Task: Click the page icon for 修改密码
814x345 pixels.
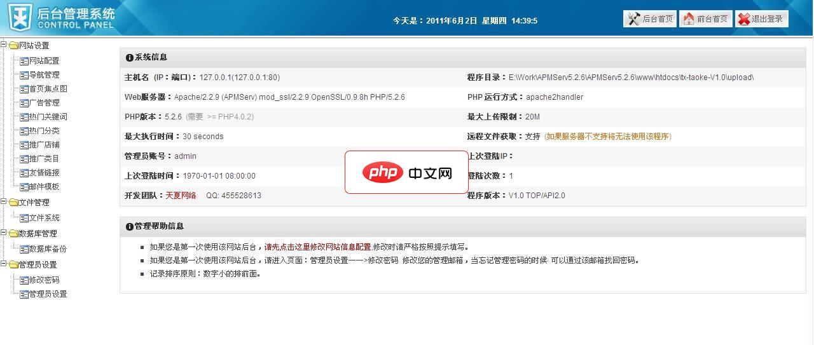Action: 24,280
